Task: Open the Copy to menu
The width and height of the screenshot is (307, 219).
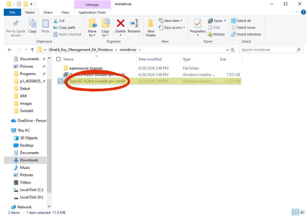Action: click(x=105, y=27)
